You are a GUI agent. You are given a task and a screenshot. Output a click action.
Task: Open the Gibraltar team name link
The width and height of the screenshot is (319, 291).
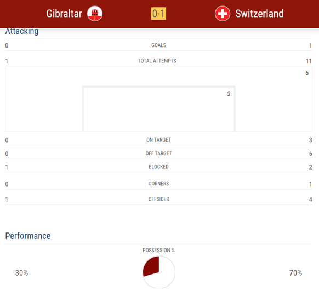click(64, 14)
